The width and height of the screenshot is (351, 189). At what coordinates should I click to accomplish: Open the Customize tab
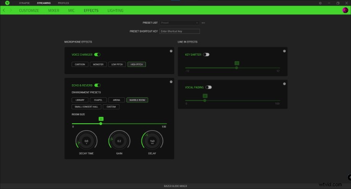(29, 11)
